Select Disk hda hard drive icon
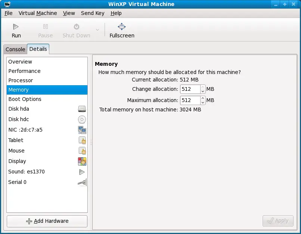The height and width of the screenshot is (234, 301). point(82,109)
